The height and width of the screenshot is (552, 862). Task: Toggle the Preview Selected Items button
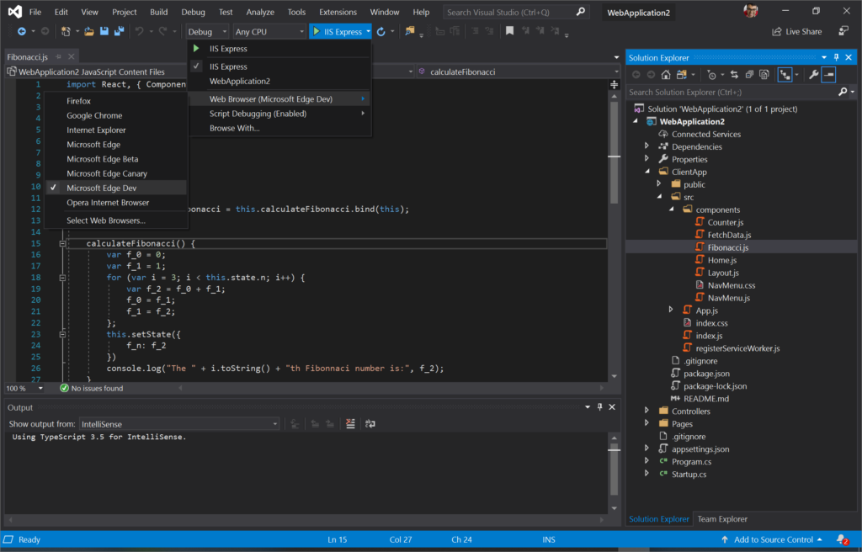click(x=828, y=75)
